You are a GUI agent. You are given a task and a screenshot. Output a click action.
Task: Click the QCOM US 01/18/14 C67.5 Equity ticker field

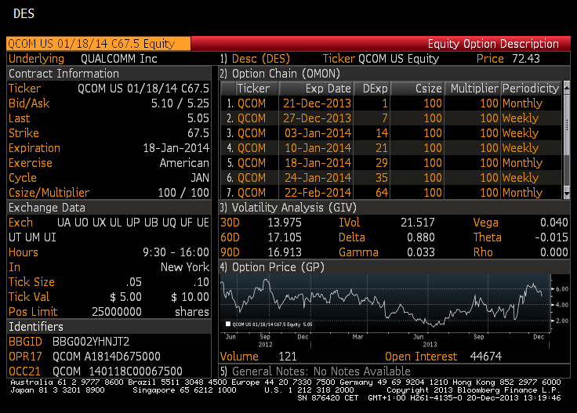(x=99, y=44)
